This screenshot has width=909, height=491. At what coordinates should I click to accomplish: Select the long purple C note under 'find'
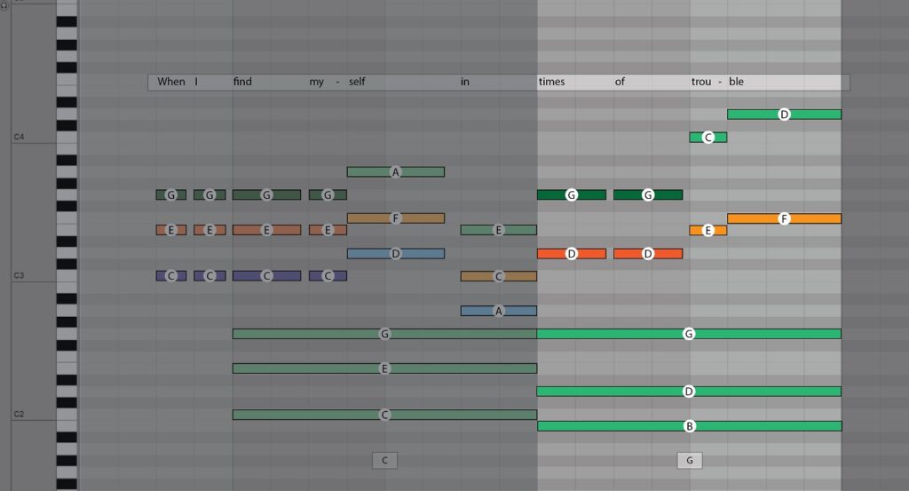(x=266, y=276)
